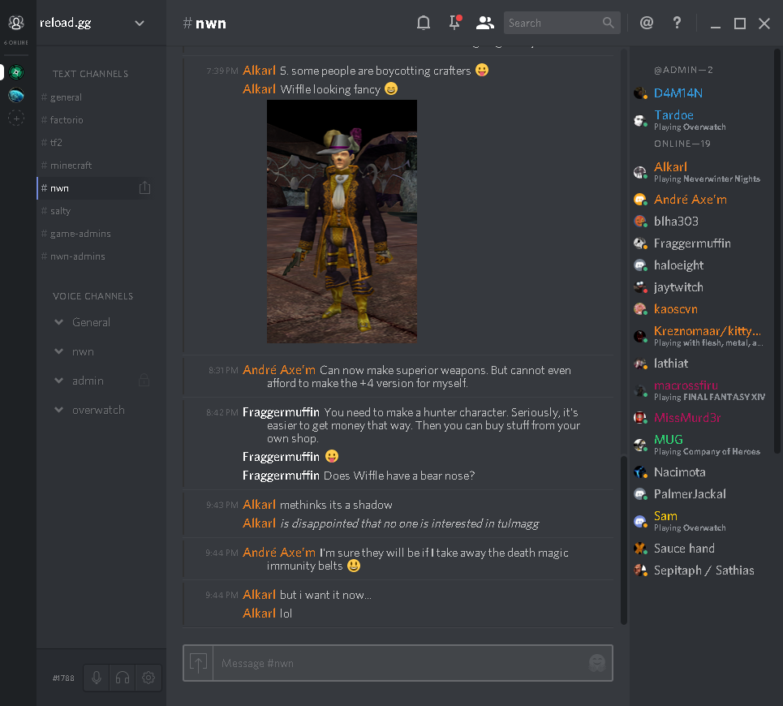Select kaoscvn in member list
783x706 pixels.
pos(702,309)
